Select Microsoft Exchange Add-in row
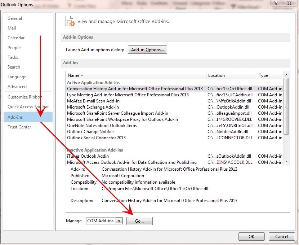299x245 pixels. click(x=174, y=107)
